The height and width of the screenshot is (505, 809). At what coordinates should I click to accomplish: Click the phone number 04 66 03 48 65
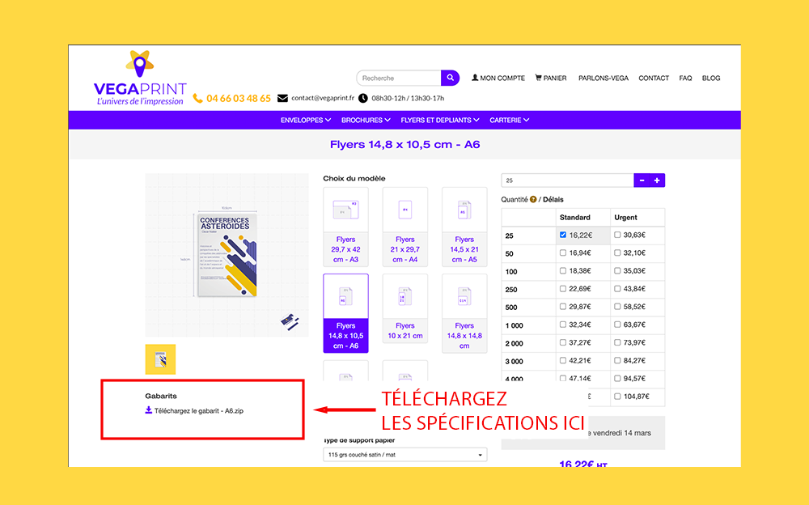(239, 98)
